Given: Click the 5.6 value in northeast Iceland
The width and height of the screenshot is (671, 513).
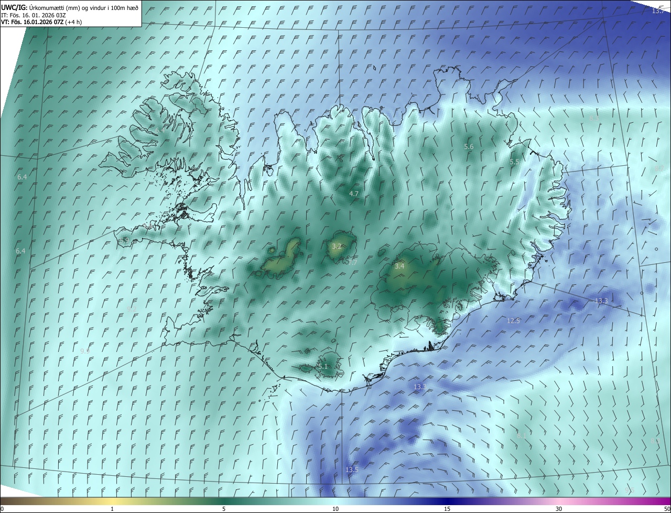Looking at the screenshot, I should [469, 147].
